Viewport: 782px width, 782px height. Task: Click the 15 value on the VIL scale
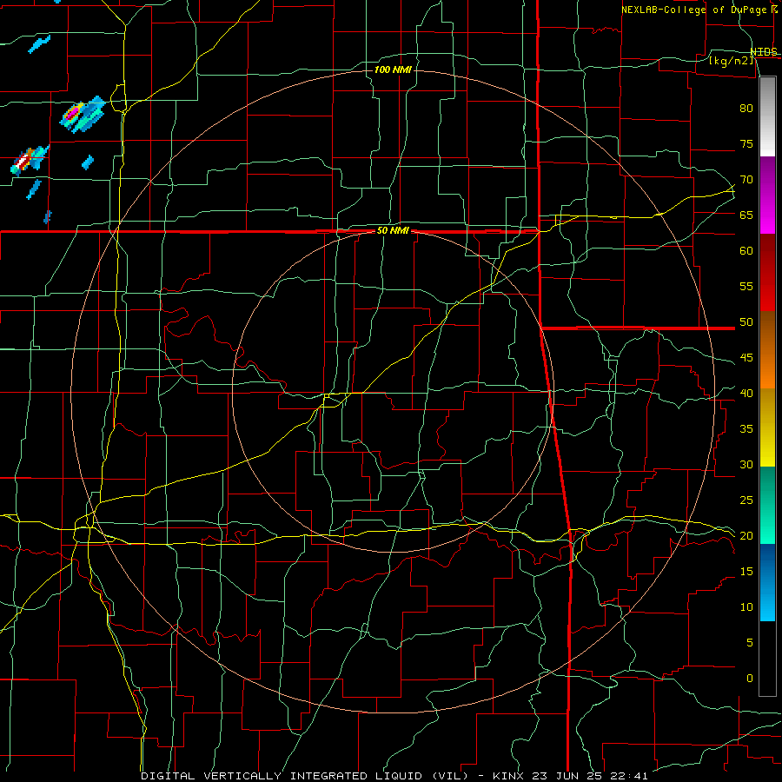[746, 572]
